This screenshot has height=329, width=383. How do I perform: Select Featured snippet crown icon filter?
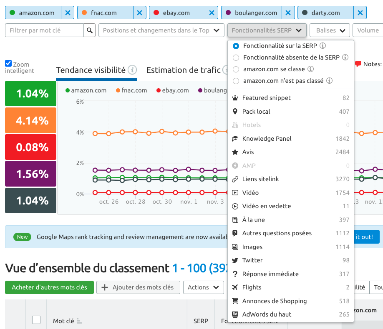pyautogui.click(x=235, y=98)
